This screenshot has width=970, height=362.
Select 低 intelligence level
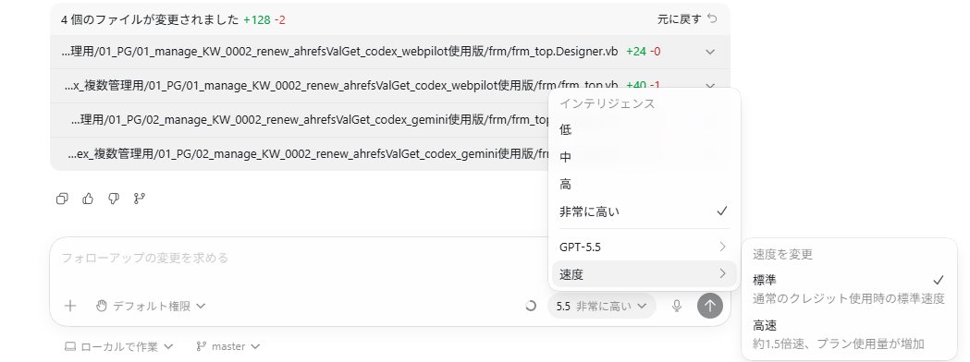644,129
